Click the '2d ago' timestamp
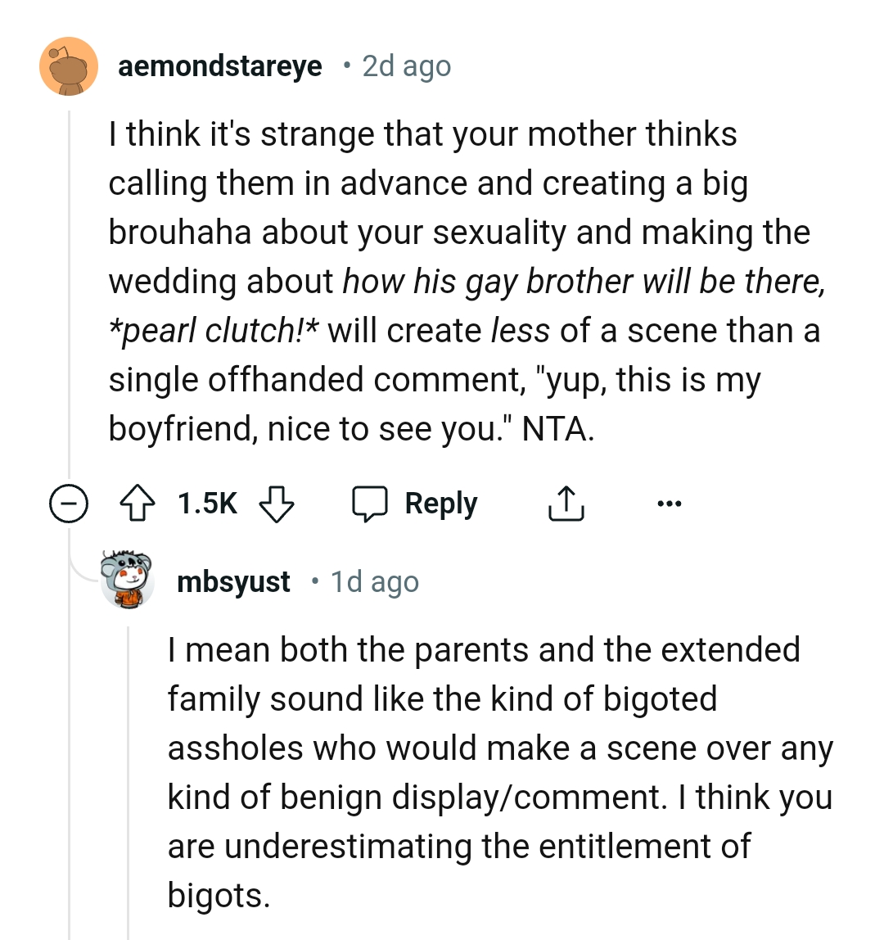Screen dimensions: 884x940 [406, 66]
